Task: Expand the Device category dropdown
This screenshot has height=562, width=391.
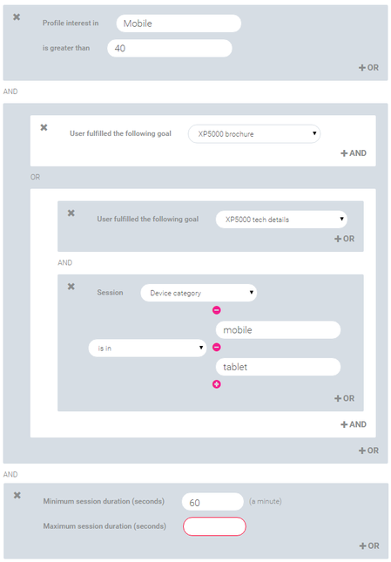Action: pyautogui.click(x=199, y=293)
